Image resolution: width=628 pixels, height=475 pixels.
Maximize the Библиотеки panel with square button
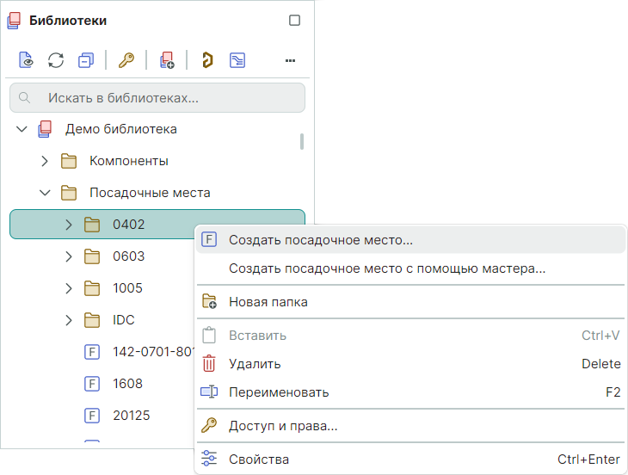[294, 21]
